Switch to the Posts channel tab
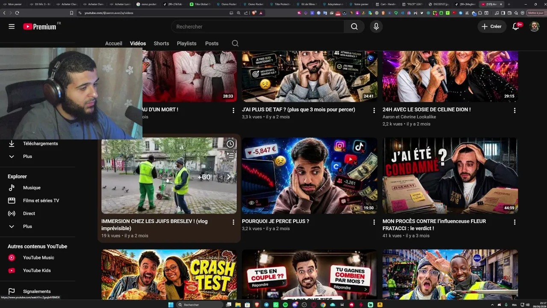Screen dimensions: 547x308 [212, 43]
